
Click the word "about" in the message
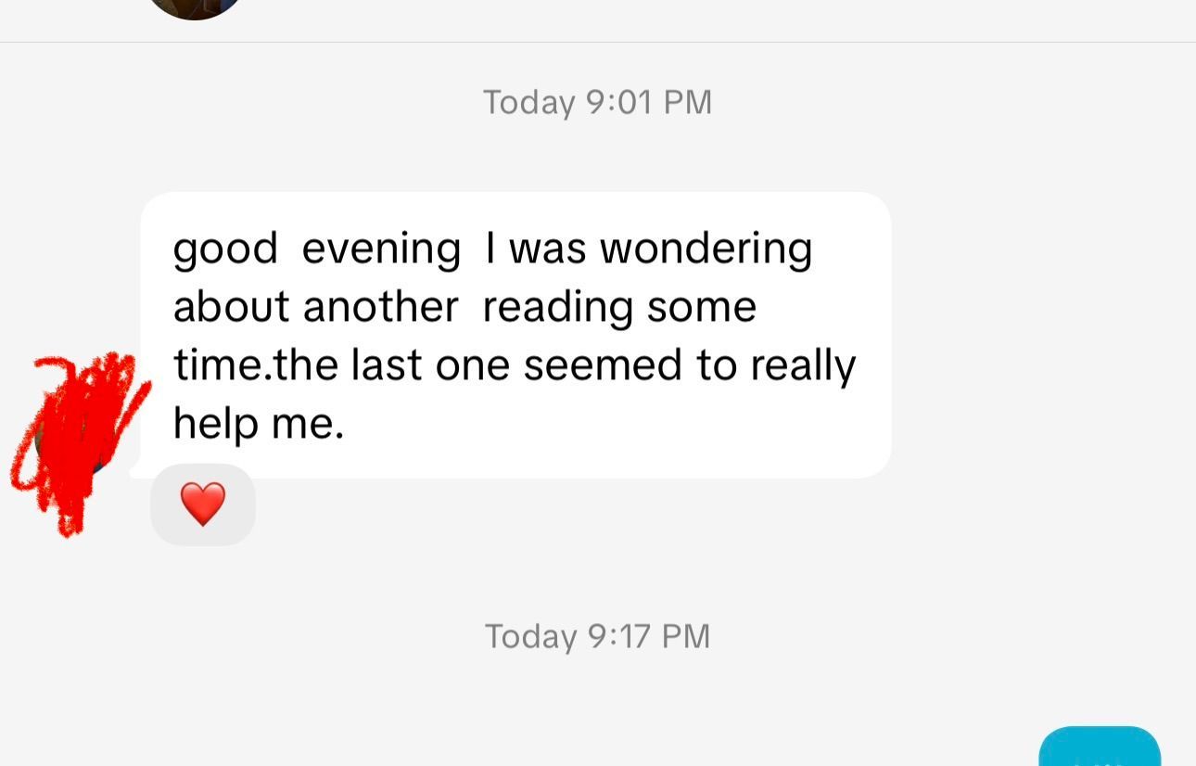(231, 307)
